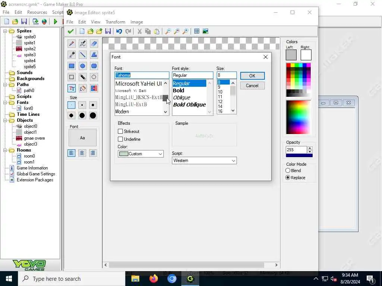Collapse the Rooms folder

pyautogui.click(x=5, y=150)
